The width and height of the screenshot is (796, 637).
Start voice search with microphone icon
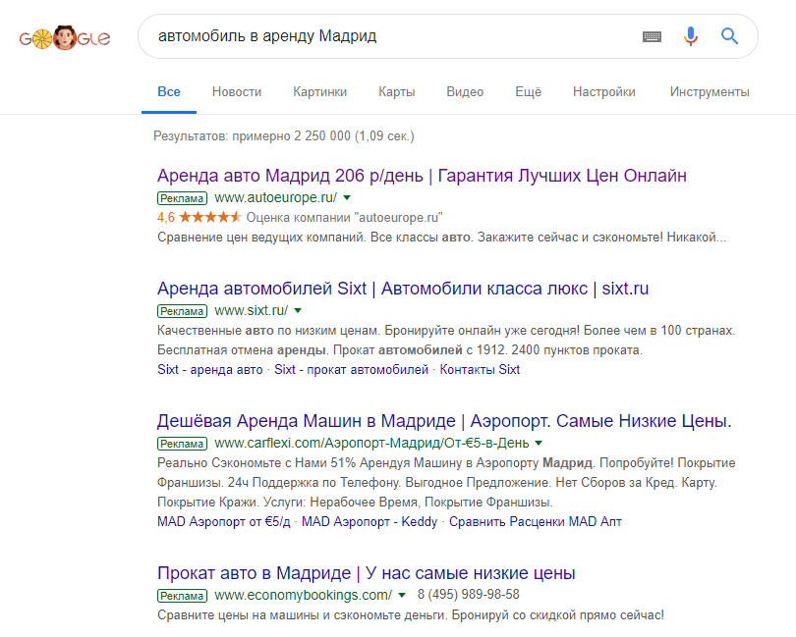(x=691, y=36)
